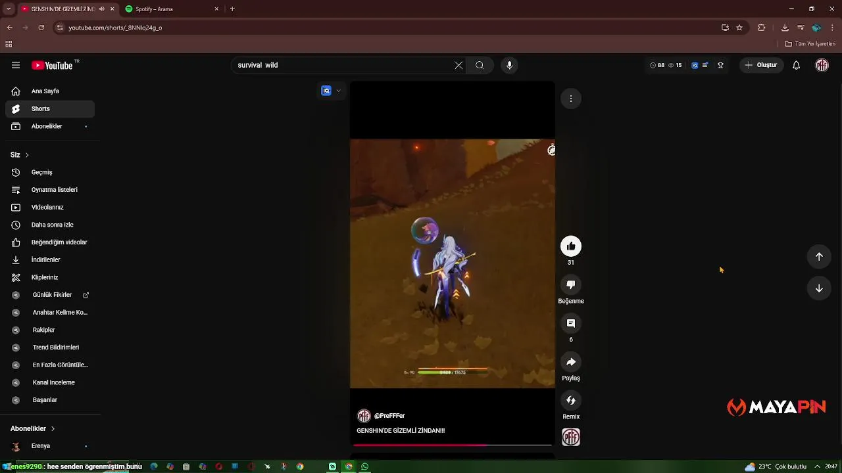The image size is (842, 473).
Task: Open En Fazla Görüntüle... item
Action: coord(50,365)
